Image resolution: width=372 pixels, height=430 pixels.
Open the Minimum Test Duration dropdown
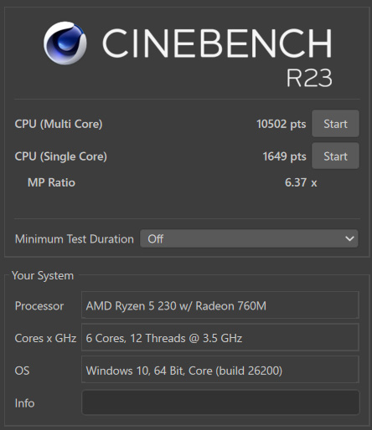(x=249, y=238)
